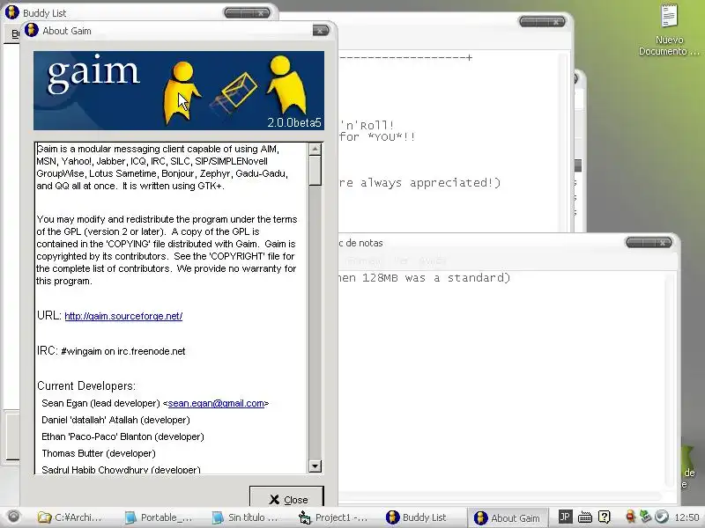
Task: Click the scroll down arrow in About text
Action: pos(315,466)
